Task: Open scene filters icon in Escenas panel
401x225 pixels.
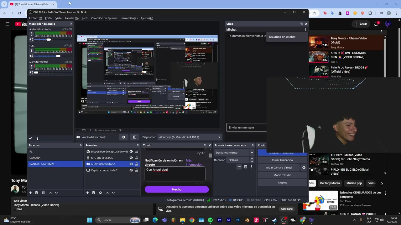Action: pyautogui.click(x=43, y=193)
